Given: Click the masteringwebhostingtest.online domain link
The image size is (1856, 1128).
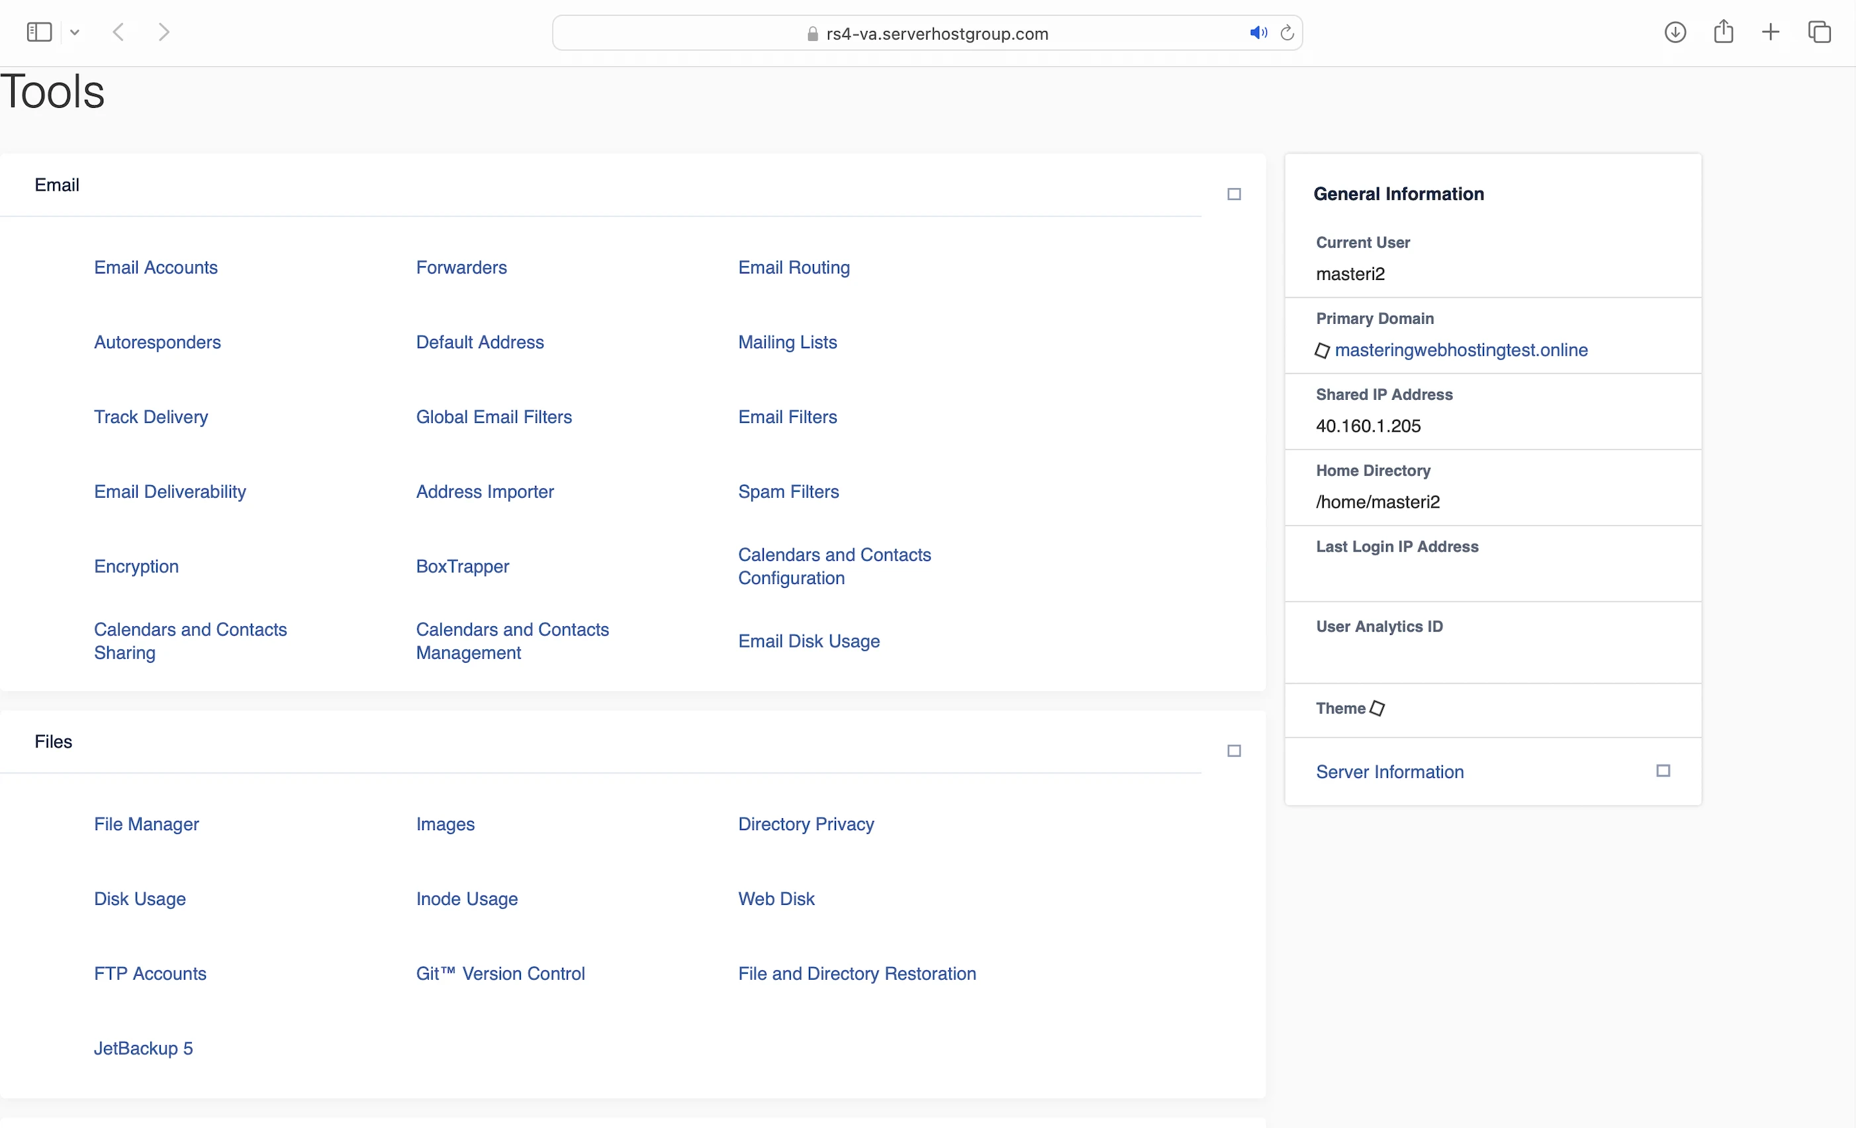Looking at the screenshot, I should click(x=1461, y=350).
